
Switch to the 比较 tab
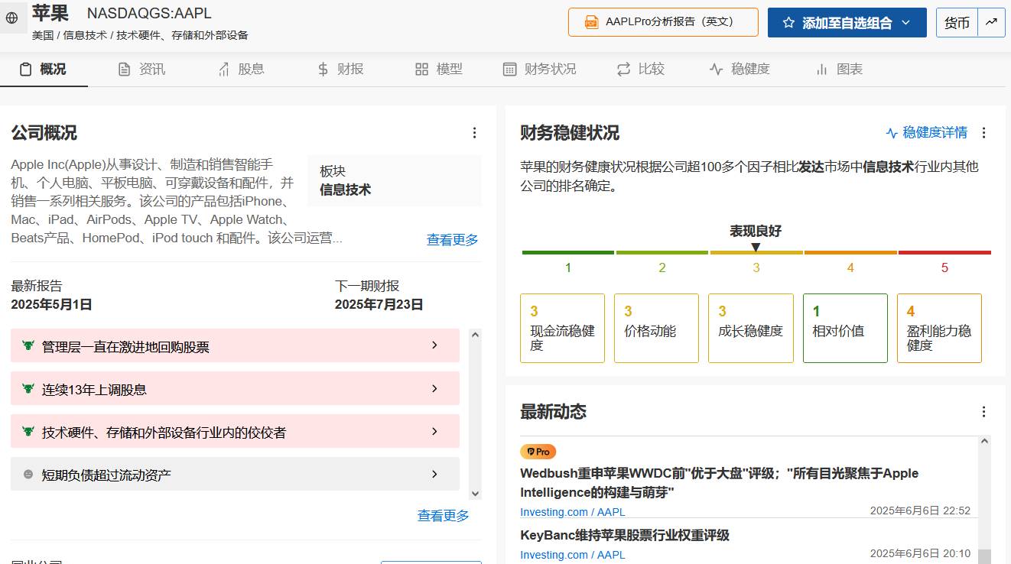[x=640, y=70]
